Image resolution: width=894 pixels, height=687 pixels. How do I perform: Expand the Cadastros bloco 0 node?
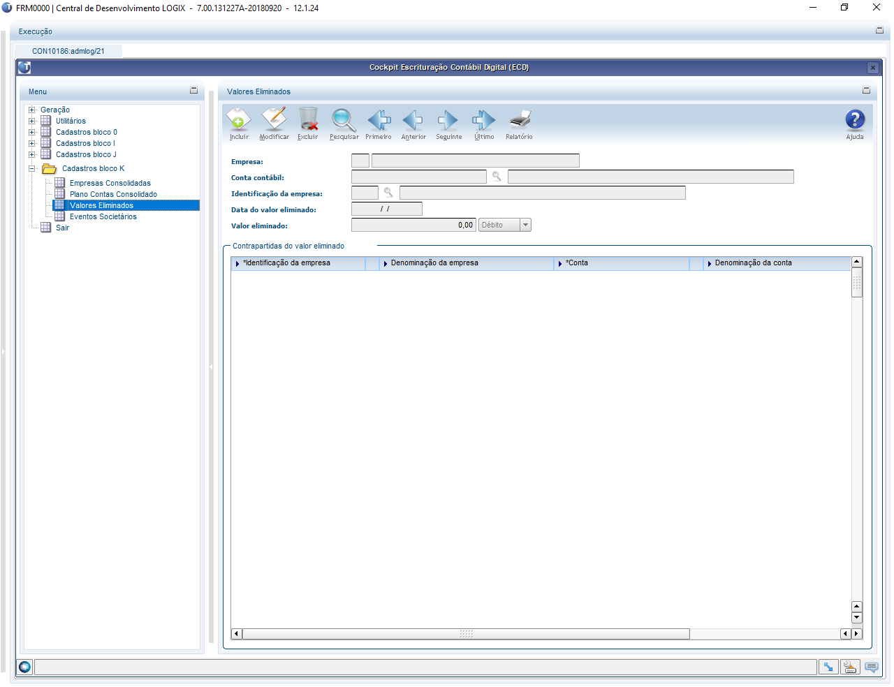click(31, 132)
